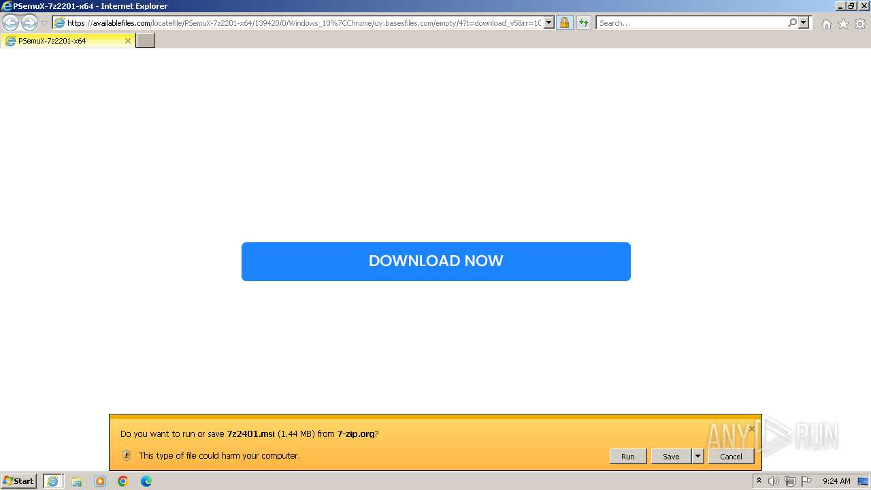The height and width of the screenshot is (490, 871).
Task: View the security lock report icon
Action: coord(564,22)
